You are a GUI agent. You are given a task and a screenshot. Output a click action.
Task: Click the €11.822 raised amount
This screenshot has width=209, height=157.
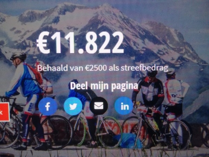(x=80, y=43)
